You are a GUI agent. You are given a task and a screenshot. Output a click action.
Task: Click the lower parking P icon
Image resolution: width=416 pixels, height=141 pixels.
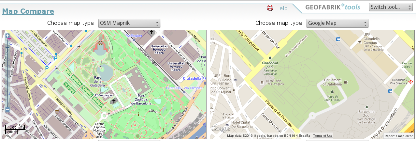tap(47, 68)
